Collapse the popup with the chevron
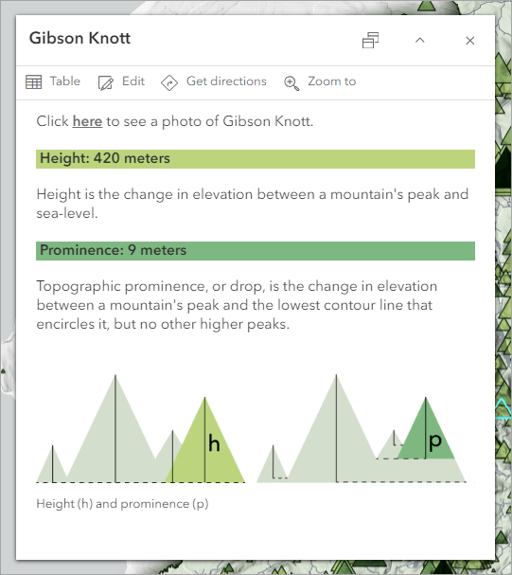This screenshot has width=512, height=575. click(420, 41)
